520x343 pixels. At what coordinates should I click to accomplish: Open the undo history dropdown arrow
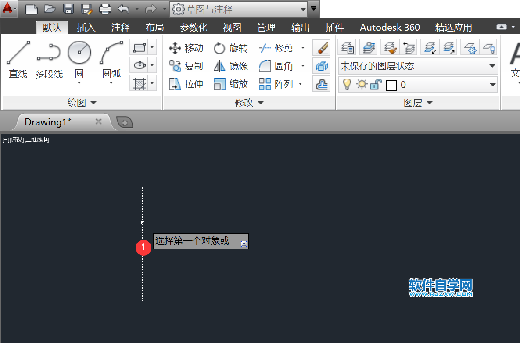pos(137,9)
